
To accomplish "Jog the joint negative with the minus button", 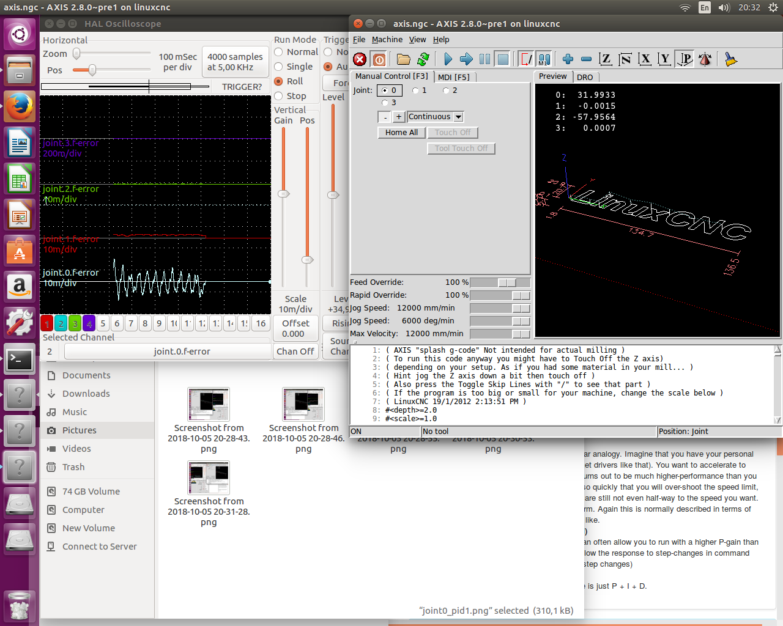I will tap(385, 117).
